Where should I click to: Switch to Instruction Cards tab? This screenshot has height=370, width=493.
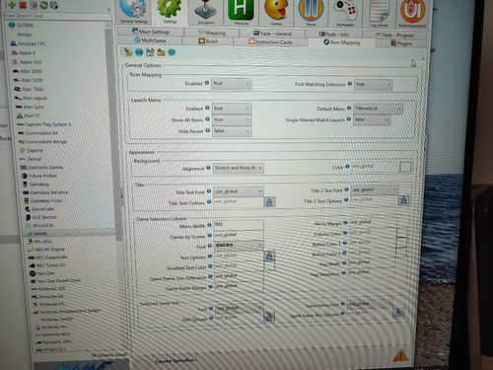click(x=270, y=41)
